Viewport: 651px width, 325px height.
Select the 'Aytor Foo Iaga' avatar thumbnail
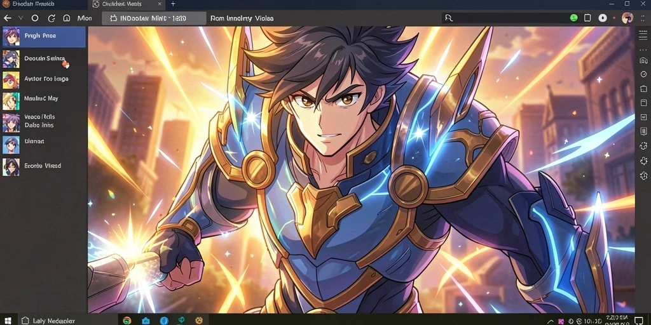pyautogui.click(x=11, y=79)
